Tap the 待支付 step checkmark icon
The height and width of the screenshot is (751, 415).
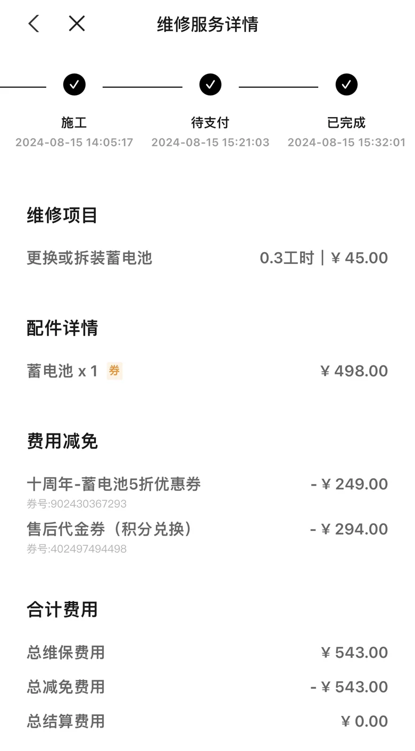pyautogui.click(x=210, y=85)
